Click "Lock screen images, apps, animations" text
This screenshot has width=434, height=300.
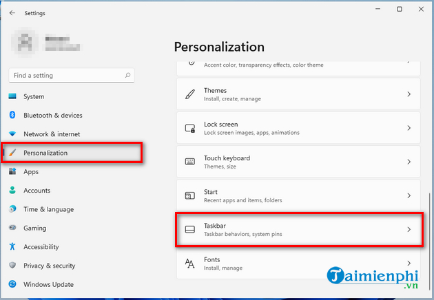(x=251, y=133)
